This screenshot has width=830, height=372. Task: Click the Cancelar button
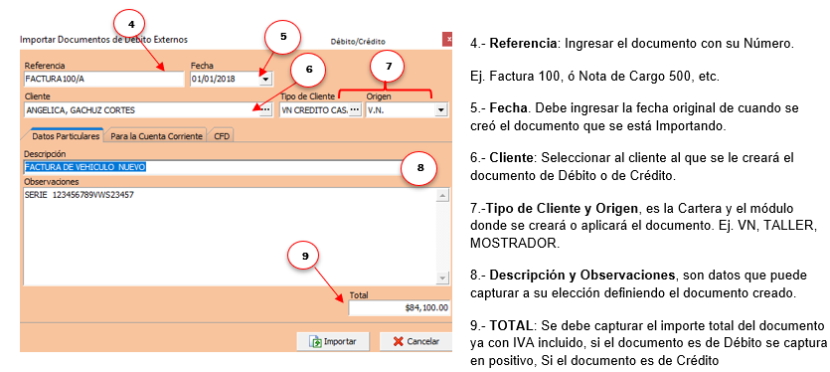point(415,341)
